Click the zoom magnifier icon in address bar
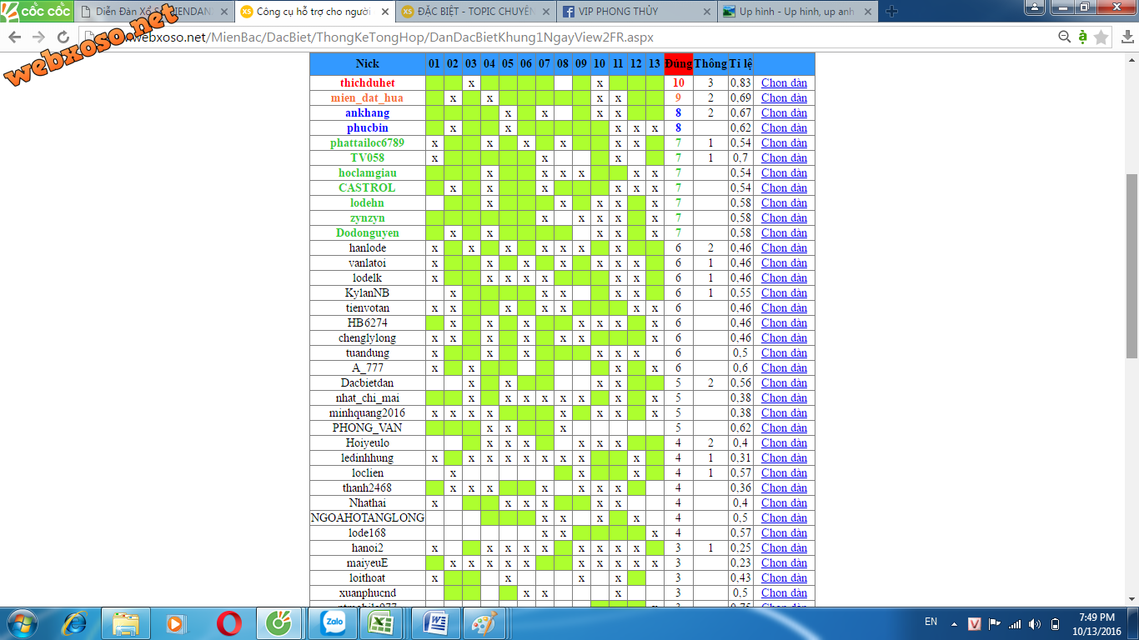Image resolution: width=1139 pixels, height=640 pixels. tap(1064, 37)
